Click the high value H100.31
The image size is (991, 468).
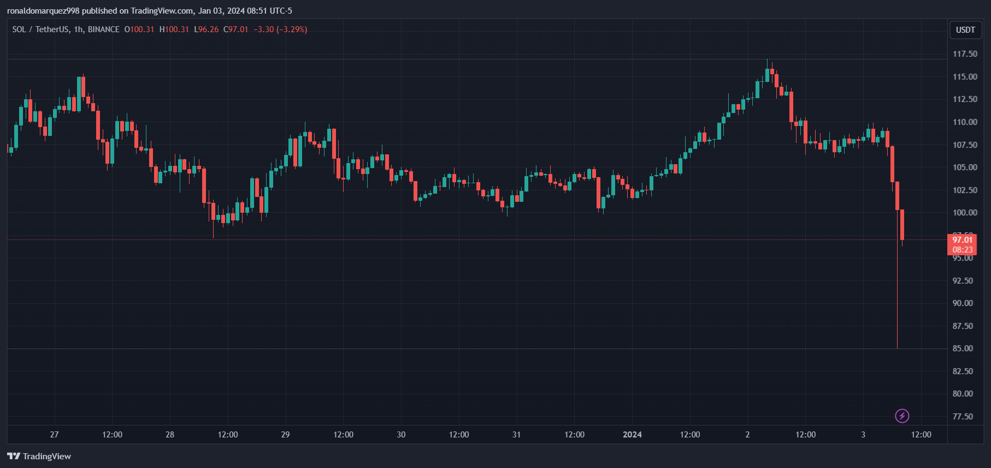pyautogui.click(x=174, y=29)
